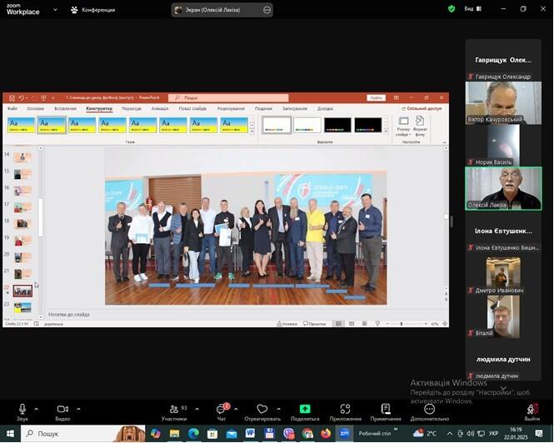Image resolution: width=554 pixels, height=443 pixels.
Task: Open Windows Start menu
Action: 10,434
